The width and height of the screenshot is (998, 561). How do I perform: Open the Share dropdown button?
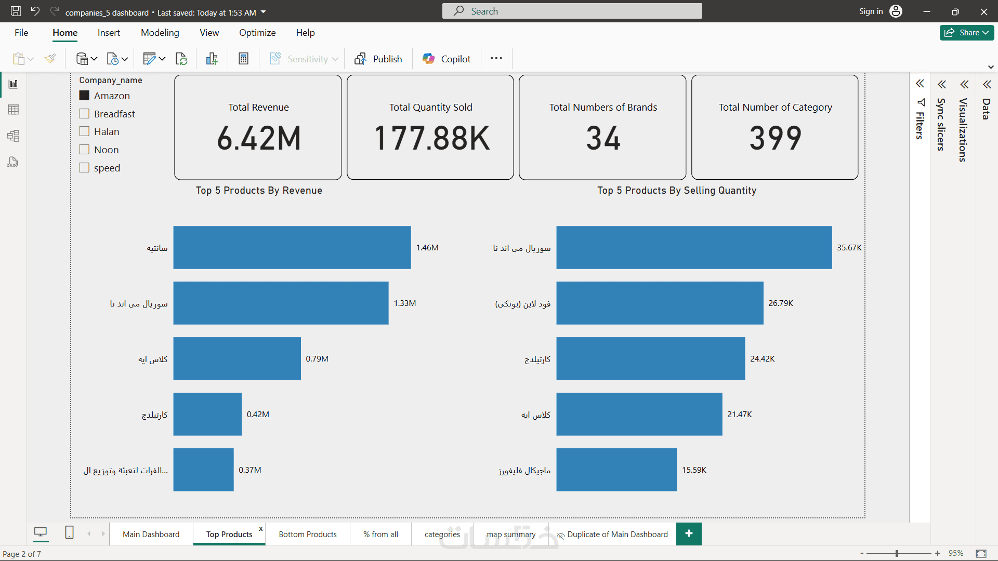966,32
